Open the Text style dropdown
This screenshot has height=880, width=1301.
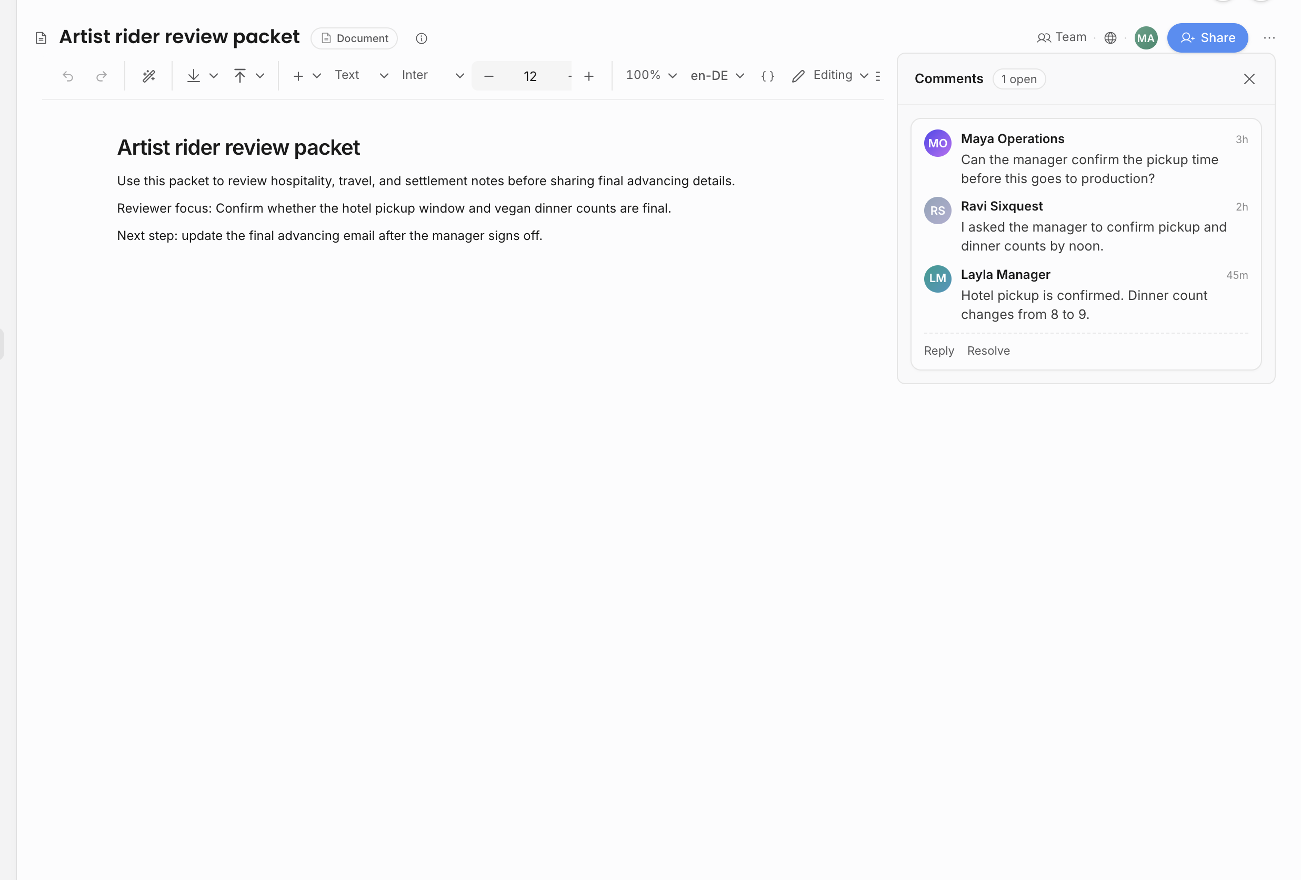click(x=362, y=76)
